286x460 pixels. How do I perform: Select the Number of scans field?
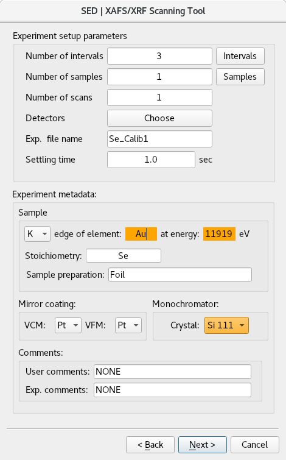point(159,97)
